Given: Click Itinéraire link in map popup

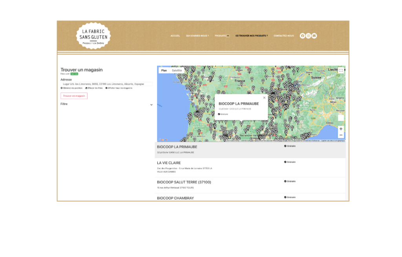Looking at the screenshot, I should click(x=223, y=114).
